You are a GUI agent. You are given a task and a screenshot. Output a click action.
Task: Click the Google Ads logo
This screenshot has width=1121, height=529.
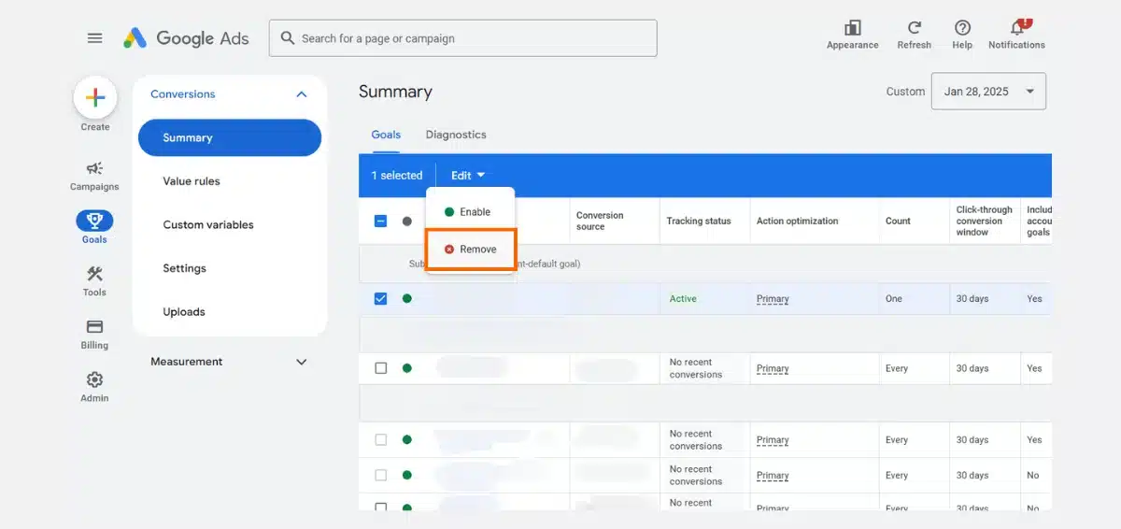pyautogui.click(x=186, y=38)
